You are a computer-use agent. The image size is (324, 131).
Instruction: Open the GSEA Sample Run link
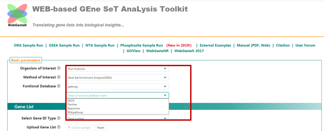64,46
